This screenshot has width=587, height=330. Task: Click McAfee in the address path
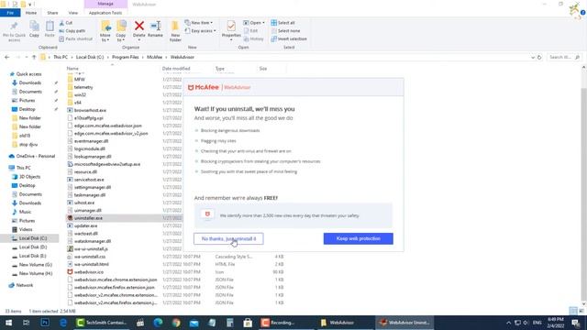[x=154, y=57]
